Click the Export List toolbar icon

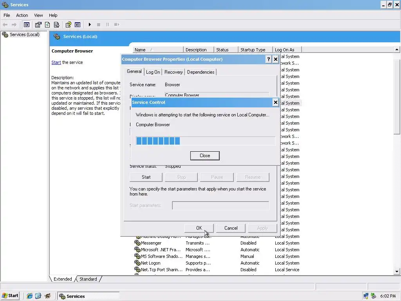point(56,25)
